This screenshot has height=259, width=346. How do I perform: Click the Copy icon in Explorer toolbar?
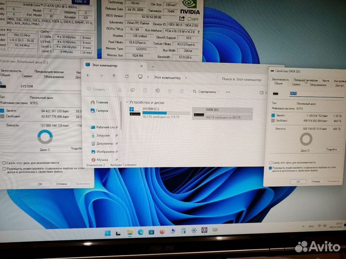point(133,90)
